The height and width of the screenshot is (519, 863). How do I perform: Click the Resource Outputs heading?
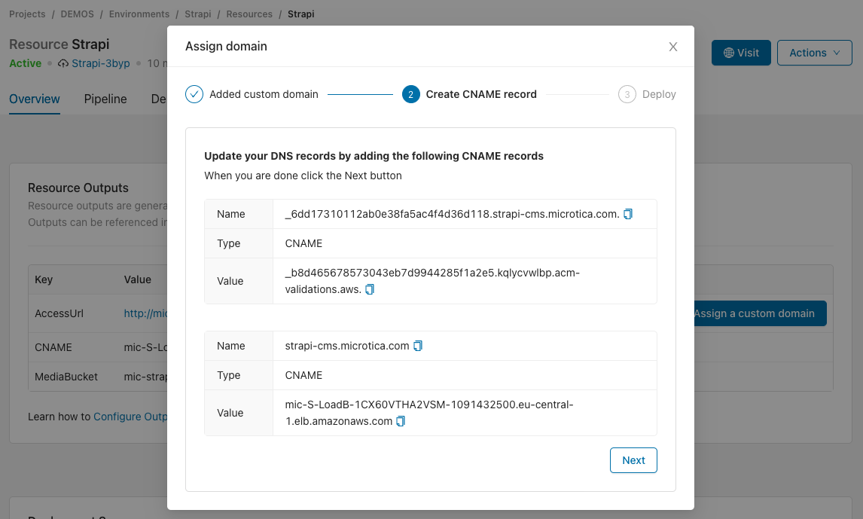[78, 188]
